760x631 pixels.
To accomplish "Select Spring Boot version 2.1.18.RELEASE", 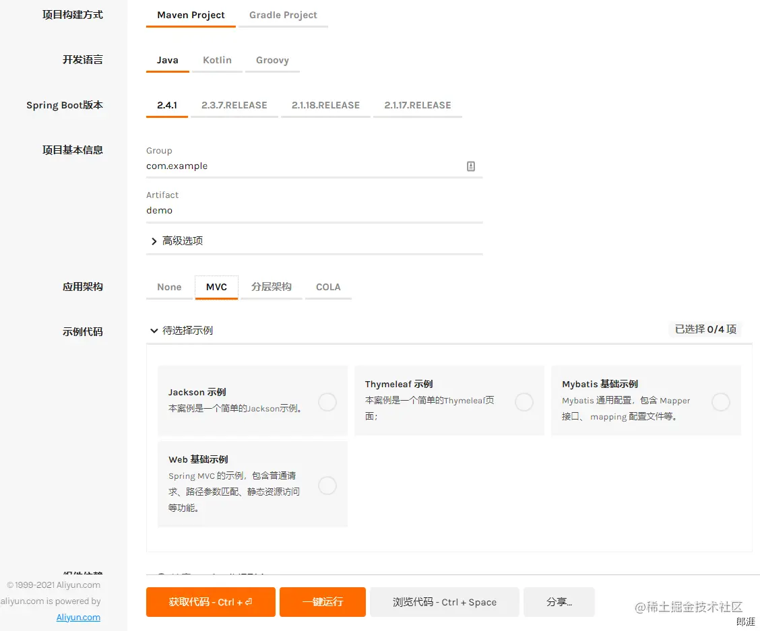I will 325,105.
